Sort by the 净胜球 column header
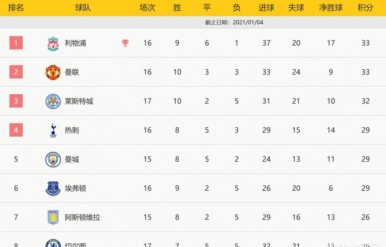Image resolution: width=386 pixels, height=247 pixels. click(331, 8)
